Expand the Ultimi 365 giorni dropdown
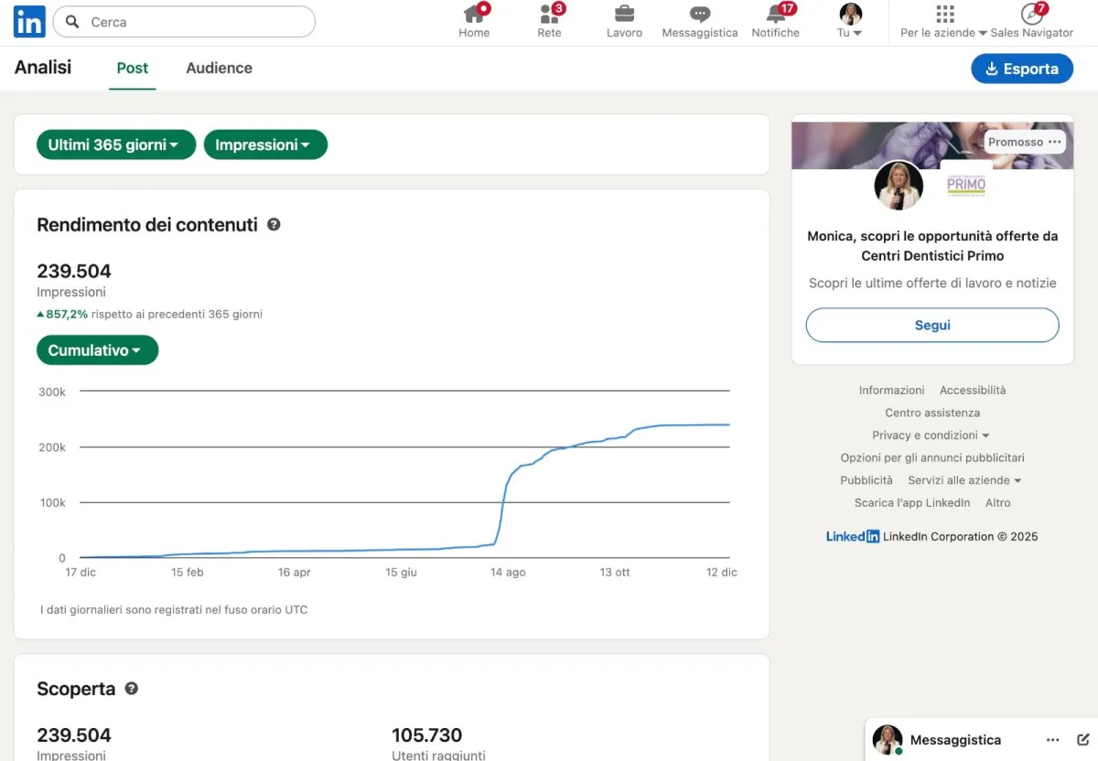Viewport: 1098px width, 761px height. [116, 145]
